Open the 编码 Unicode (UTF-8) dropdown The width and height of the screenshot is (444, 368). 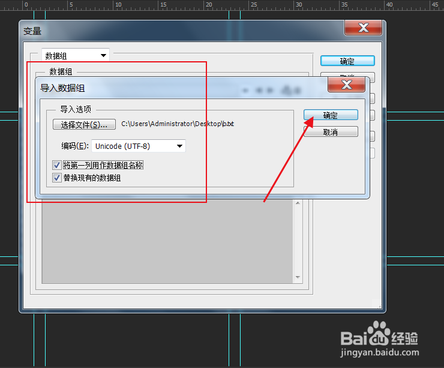[139, 146]
